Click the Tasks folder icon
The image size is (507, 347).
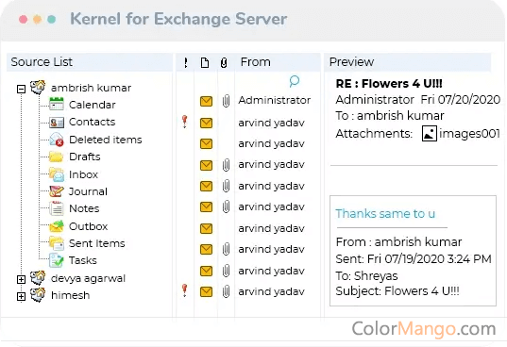57,260
